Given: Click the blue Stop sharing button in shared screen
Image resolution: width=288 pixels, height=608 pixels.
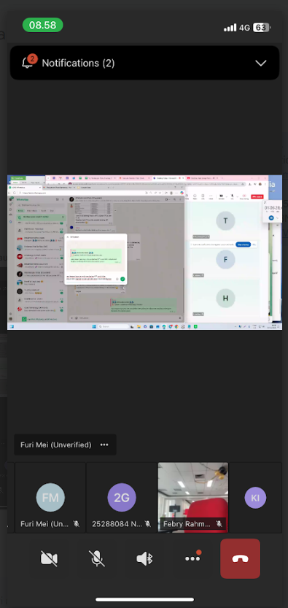Looking at the screenshot, I should point(243,245).
